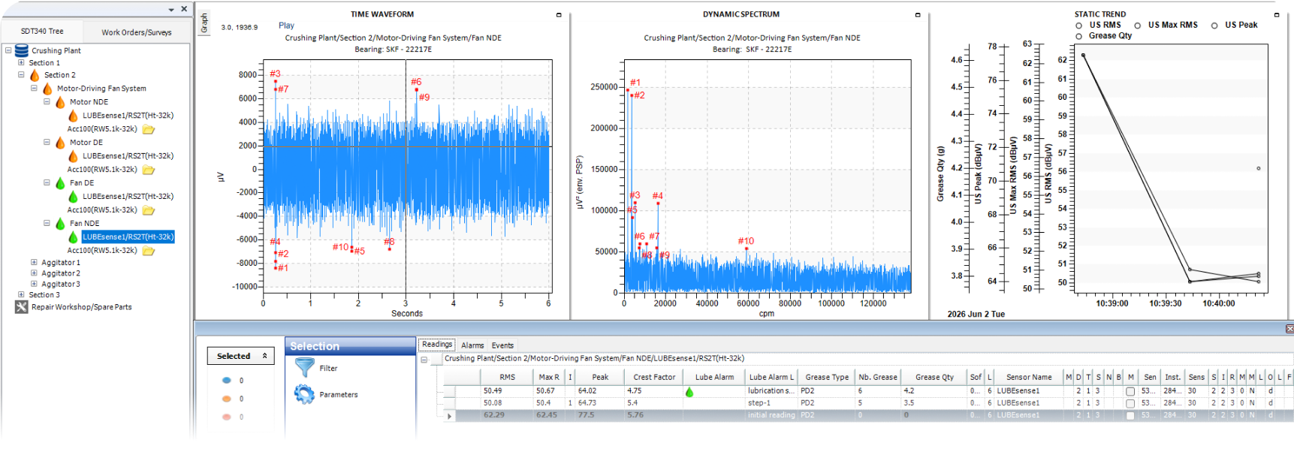Image resolution: width=1294 pixels, height=458 pixels.
Task: Click green Lube Alarm drop in first reading
Action: tap(689, 392)
